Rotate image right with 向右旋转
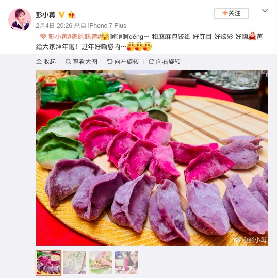The image size is (277, 278). tap(165, 62)
